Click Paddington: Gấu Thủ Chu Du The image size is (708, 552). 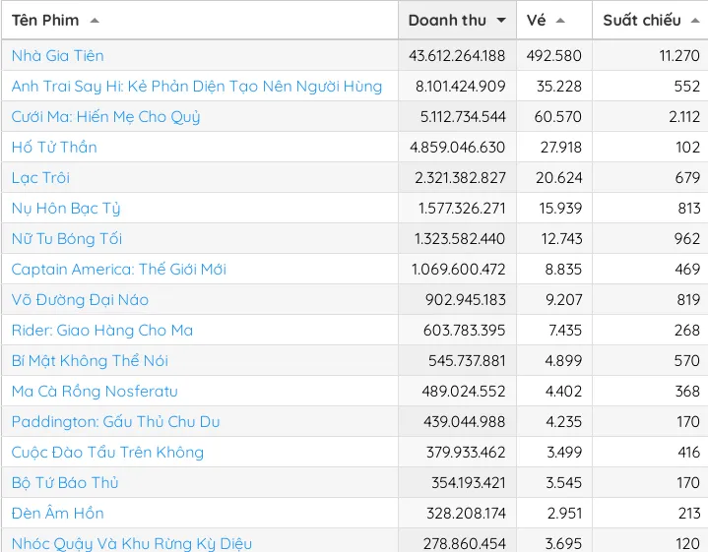[115, 422]
